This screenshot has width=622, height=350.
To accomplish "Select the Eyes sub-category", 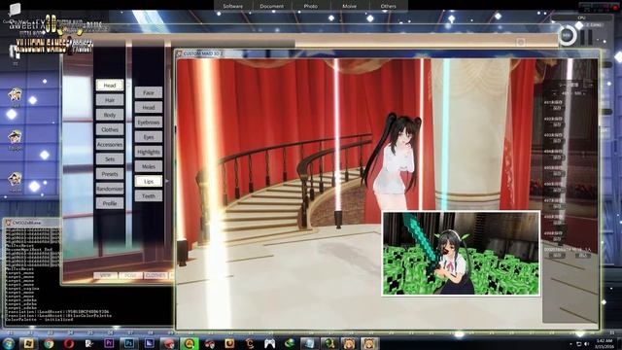I will 149,137.
